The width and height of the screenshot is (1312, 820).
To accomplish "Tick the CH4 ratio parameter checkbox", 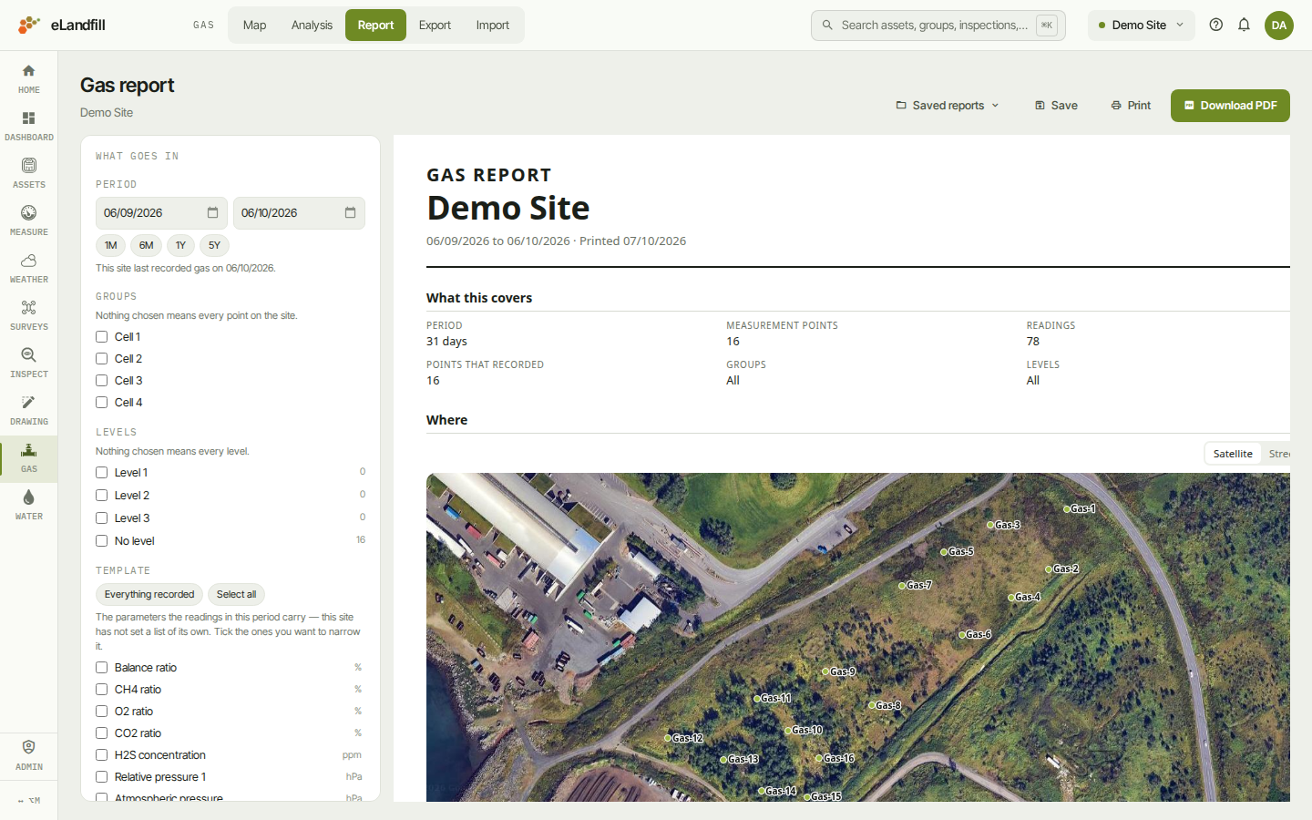I will tap(102, 690).
